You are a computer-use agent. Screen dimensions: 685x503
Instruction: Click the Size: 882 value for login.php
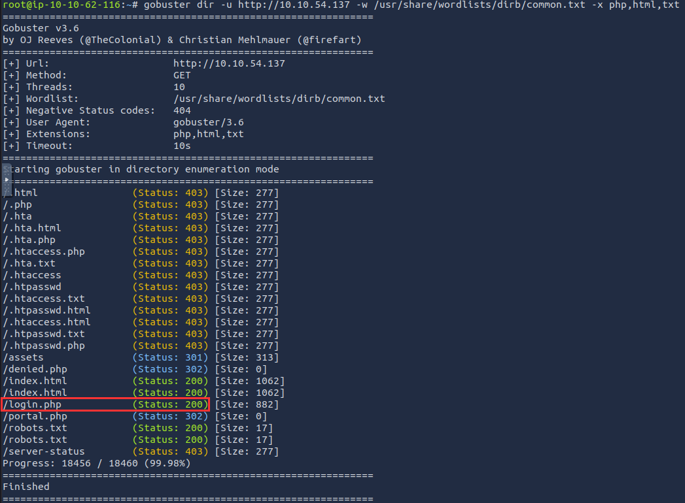click(x=247, y=404)
